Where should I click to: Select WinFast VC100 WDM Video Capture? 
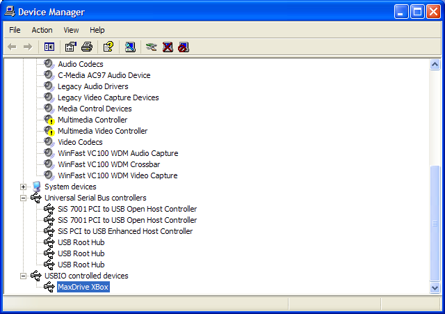pyautogui.click(x=118, y=175)
